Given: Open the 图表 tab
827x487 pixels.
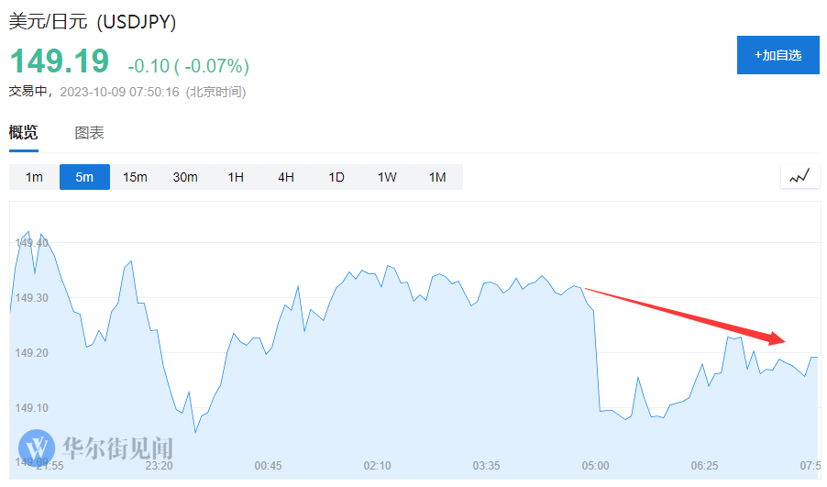Looking at the screenshot, I should pyautogui.click(x=90, y=133).
